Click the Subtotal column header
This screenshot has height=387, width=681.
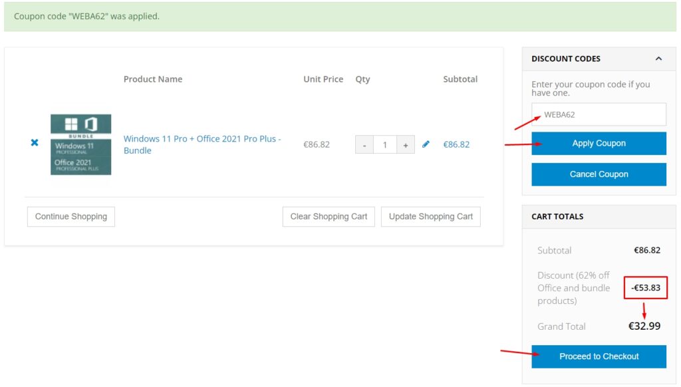(460, 79)
